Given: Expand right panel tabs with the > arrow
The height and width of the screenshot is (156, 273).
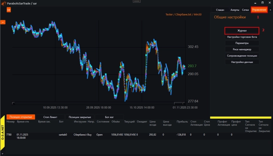Looking at the screenshot, I should 270,10.
